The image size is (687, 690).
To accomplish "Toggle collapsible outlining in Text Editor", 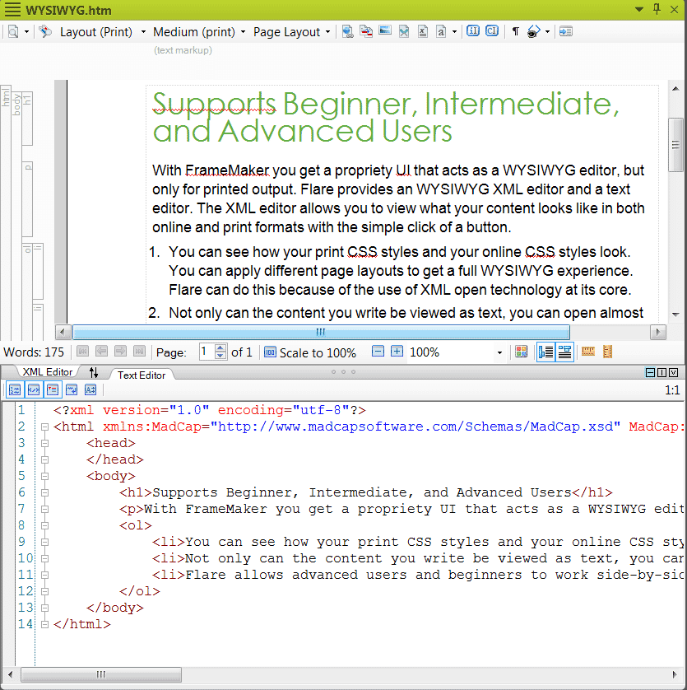I will coord(53,389).
